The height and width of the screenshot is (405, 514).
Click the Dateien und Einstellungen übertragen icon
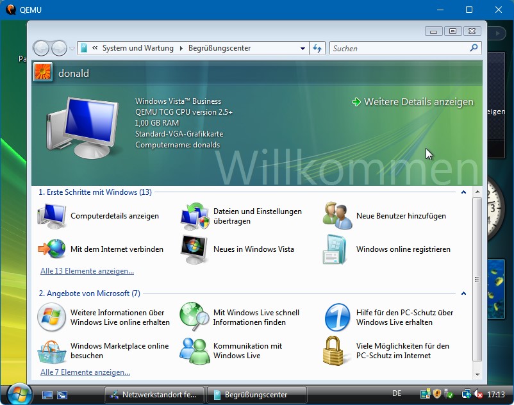tap(195, 216)
